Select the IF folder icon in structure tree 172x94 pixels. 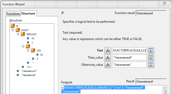(x=13, y=26)
